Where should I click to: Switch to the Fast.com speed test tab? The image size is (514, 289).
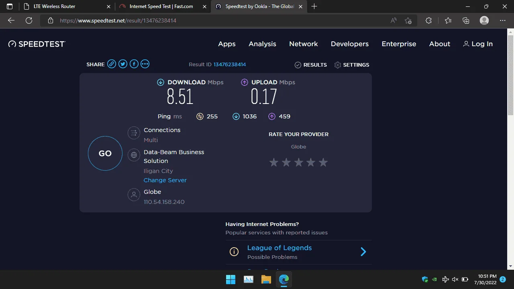(x=163, y=6)
